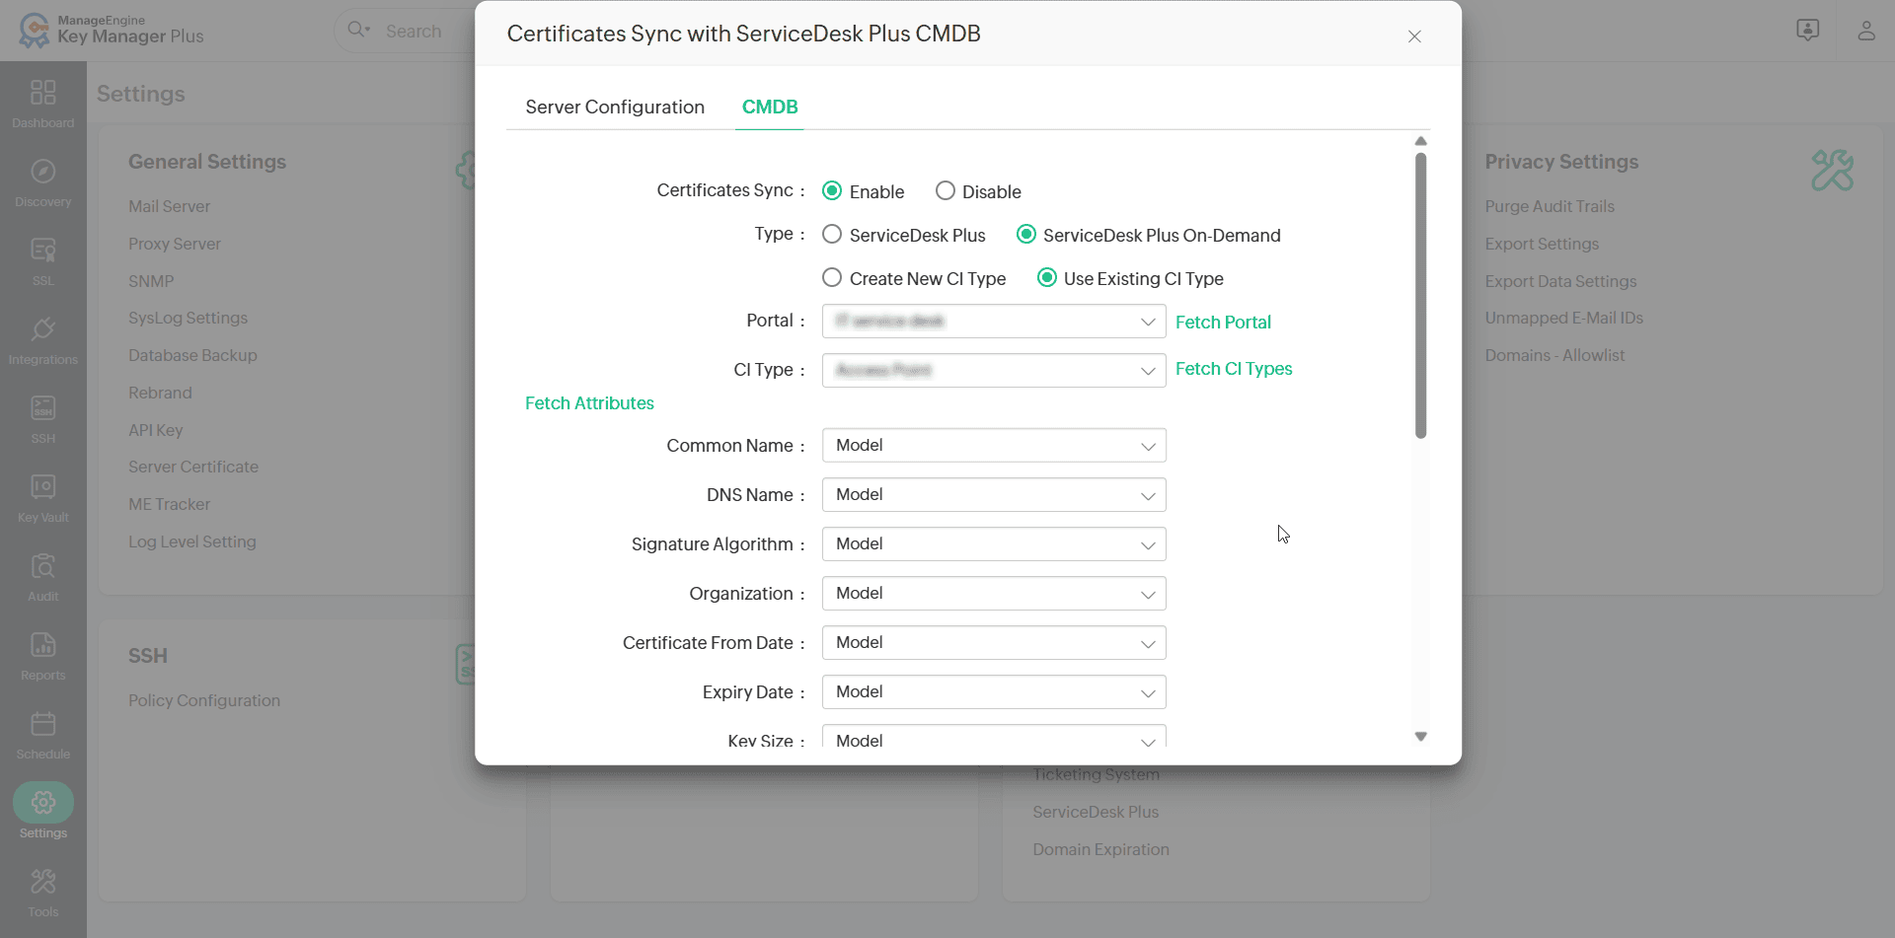
Task: Click the Privacy Settings tools icon
Action: (1833, 171)
